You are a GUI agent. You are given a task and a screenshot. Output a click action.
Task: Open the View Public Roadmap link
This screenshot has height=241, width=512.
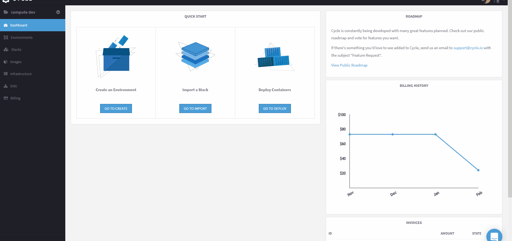349,65
